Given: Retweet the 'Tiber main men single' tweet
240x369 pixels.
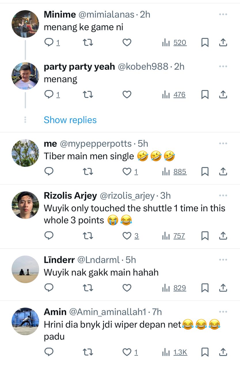Looking at the screenshot, I should pyautogui.click(x=87, y=172).
